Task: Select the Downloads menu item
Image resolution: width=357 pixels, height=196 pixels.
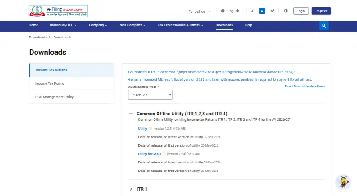Action: (x=224, y=25)
